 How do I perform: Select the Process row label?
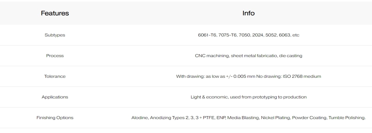pos(55,56)
